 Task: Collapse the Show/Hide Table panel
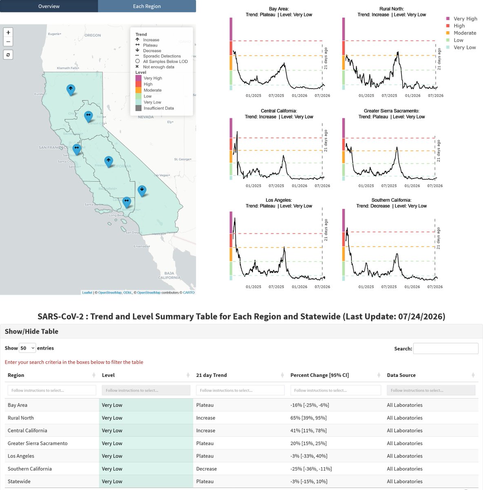pos(31,332)
